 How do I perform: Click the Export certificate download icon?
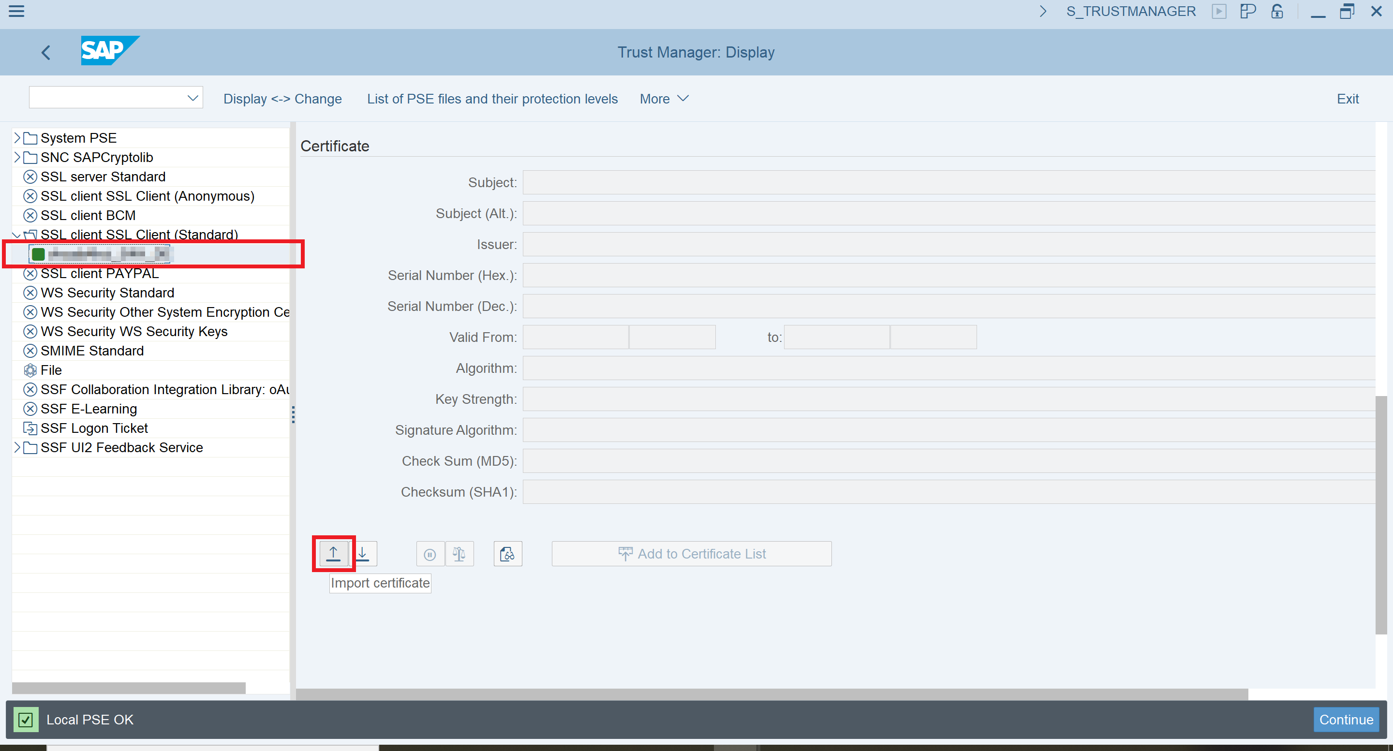pyautogui.click(x=363, y=553)
